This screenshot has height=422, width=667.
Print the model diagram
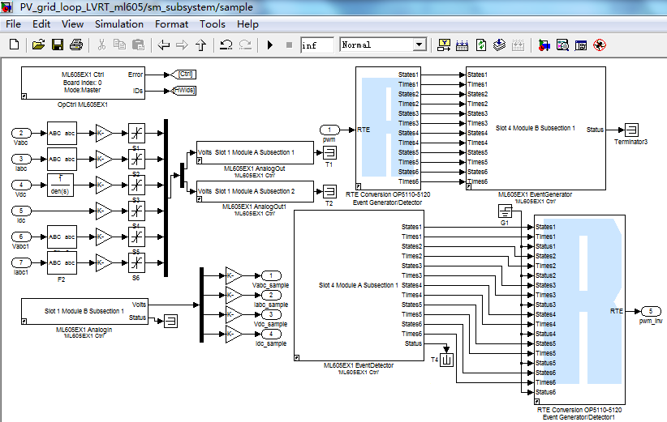[x=77, y=45]
